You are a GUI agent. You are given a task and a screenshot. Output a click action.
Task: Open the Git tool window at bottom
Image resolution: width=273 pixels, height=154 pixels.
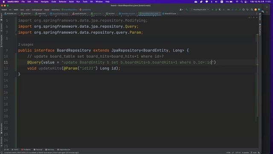tap(6, 150)
